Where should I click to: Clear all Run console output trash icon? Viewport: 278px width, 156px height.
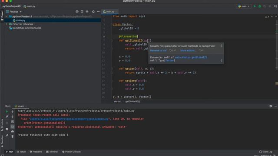[x=13, y=136]
